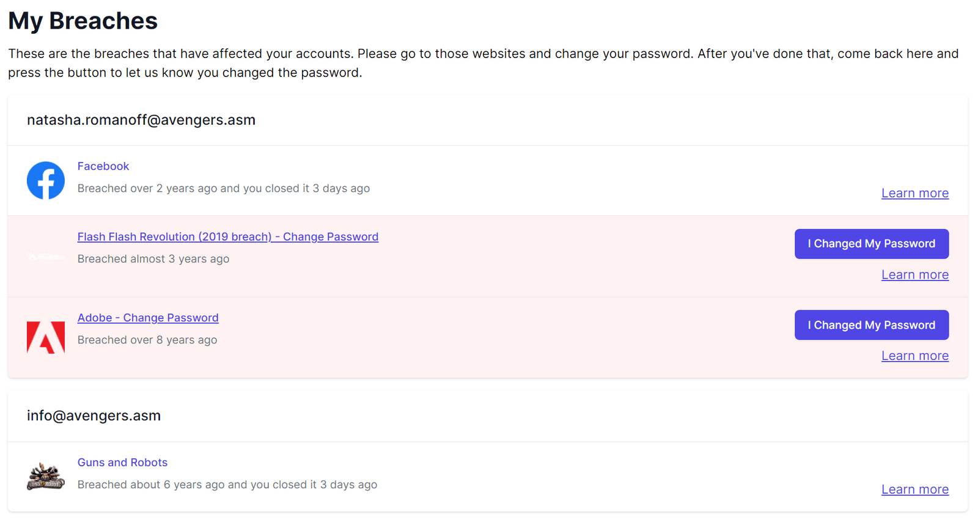Screen dimensions: 978x531
Task: Open the Facebook breach link
Action: click(x=103, y=166)
